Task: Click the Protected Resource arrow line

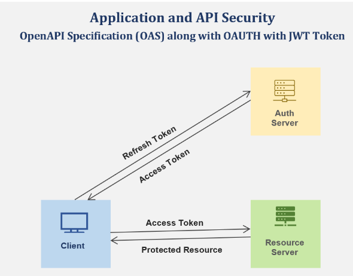Action: (181, 239)
